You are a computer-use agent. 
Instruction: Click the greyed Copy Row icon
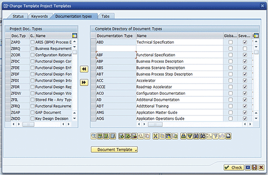tap(147, 136)
